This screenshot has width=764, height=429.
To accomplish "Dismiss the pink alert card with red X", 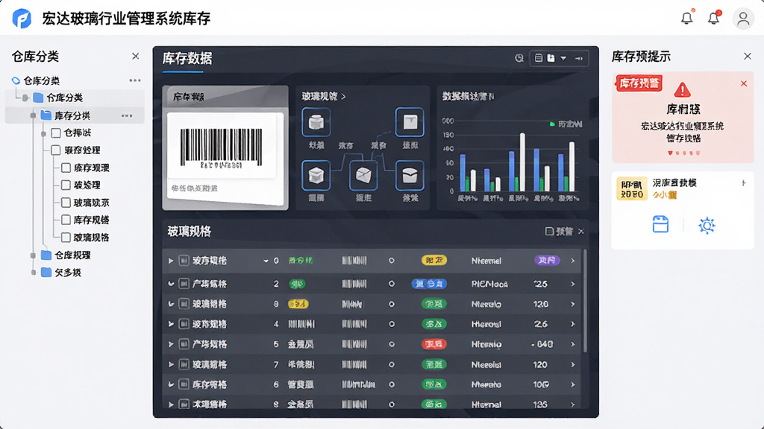I will pyautogui.click(x=744, y=83).
